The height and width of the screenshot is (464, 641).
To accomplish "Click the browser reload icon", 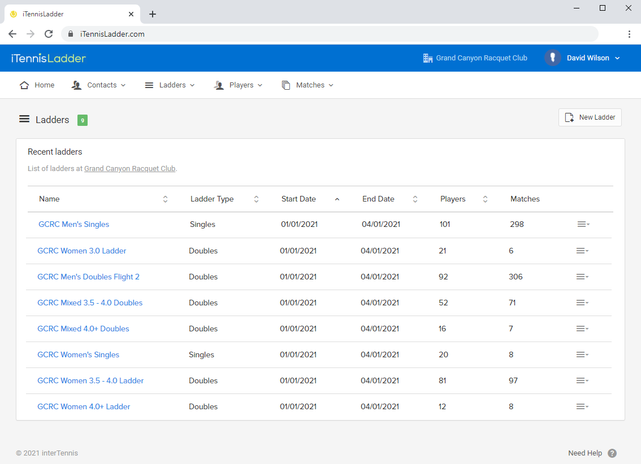I will pyautogui.click(x=49, y=34).
